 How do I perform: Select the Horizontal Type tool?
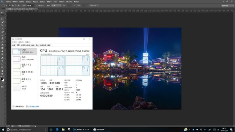(x=2, y=61)
